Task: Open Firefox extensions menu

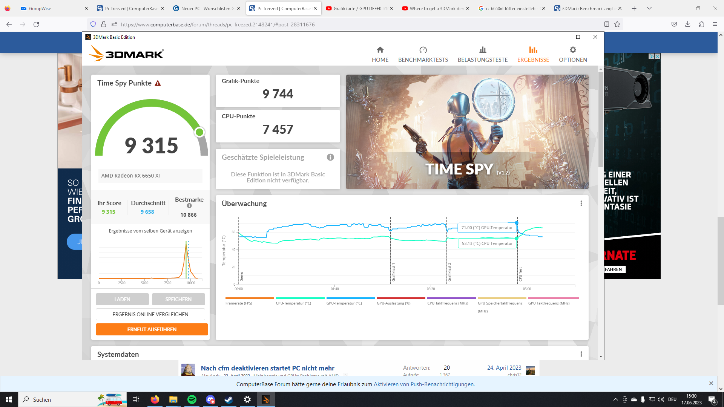Action: 701,24
